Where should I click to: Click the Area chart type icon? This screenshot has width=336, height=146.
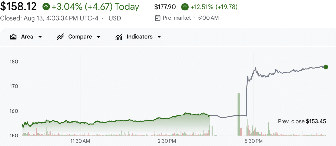tap(13, 37)
